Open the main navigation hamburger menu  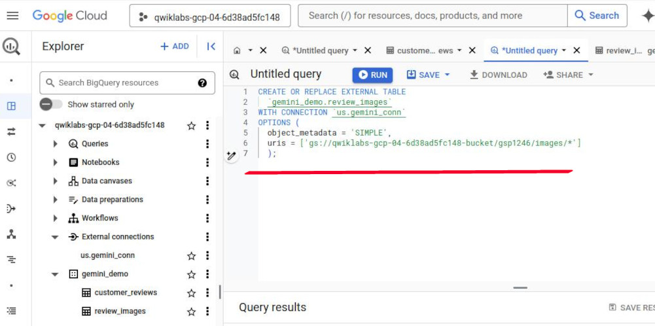[x=12, y=16]
